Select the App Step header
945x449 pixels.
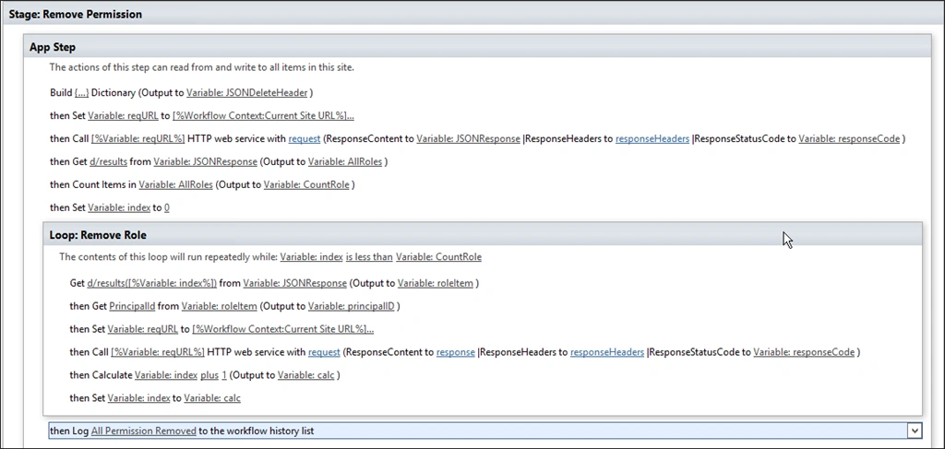[x=476, y=47]
